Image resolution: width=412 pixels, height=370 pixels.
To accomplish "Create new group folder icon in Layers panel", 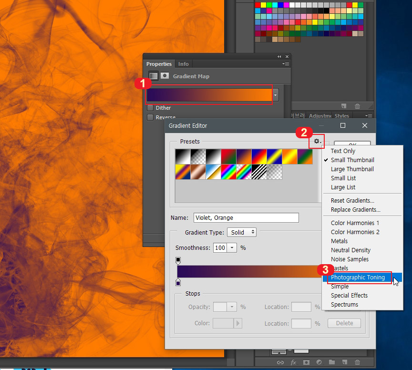I will tap(332, 362).
